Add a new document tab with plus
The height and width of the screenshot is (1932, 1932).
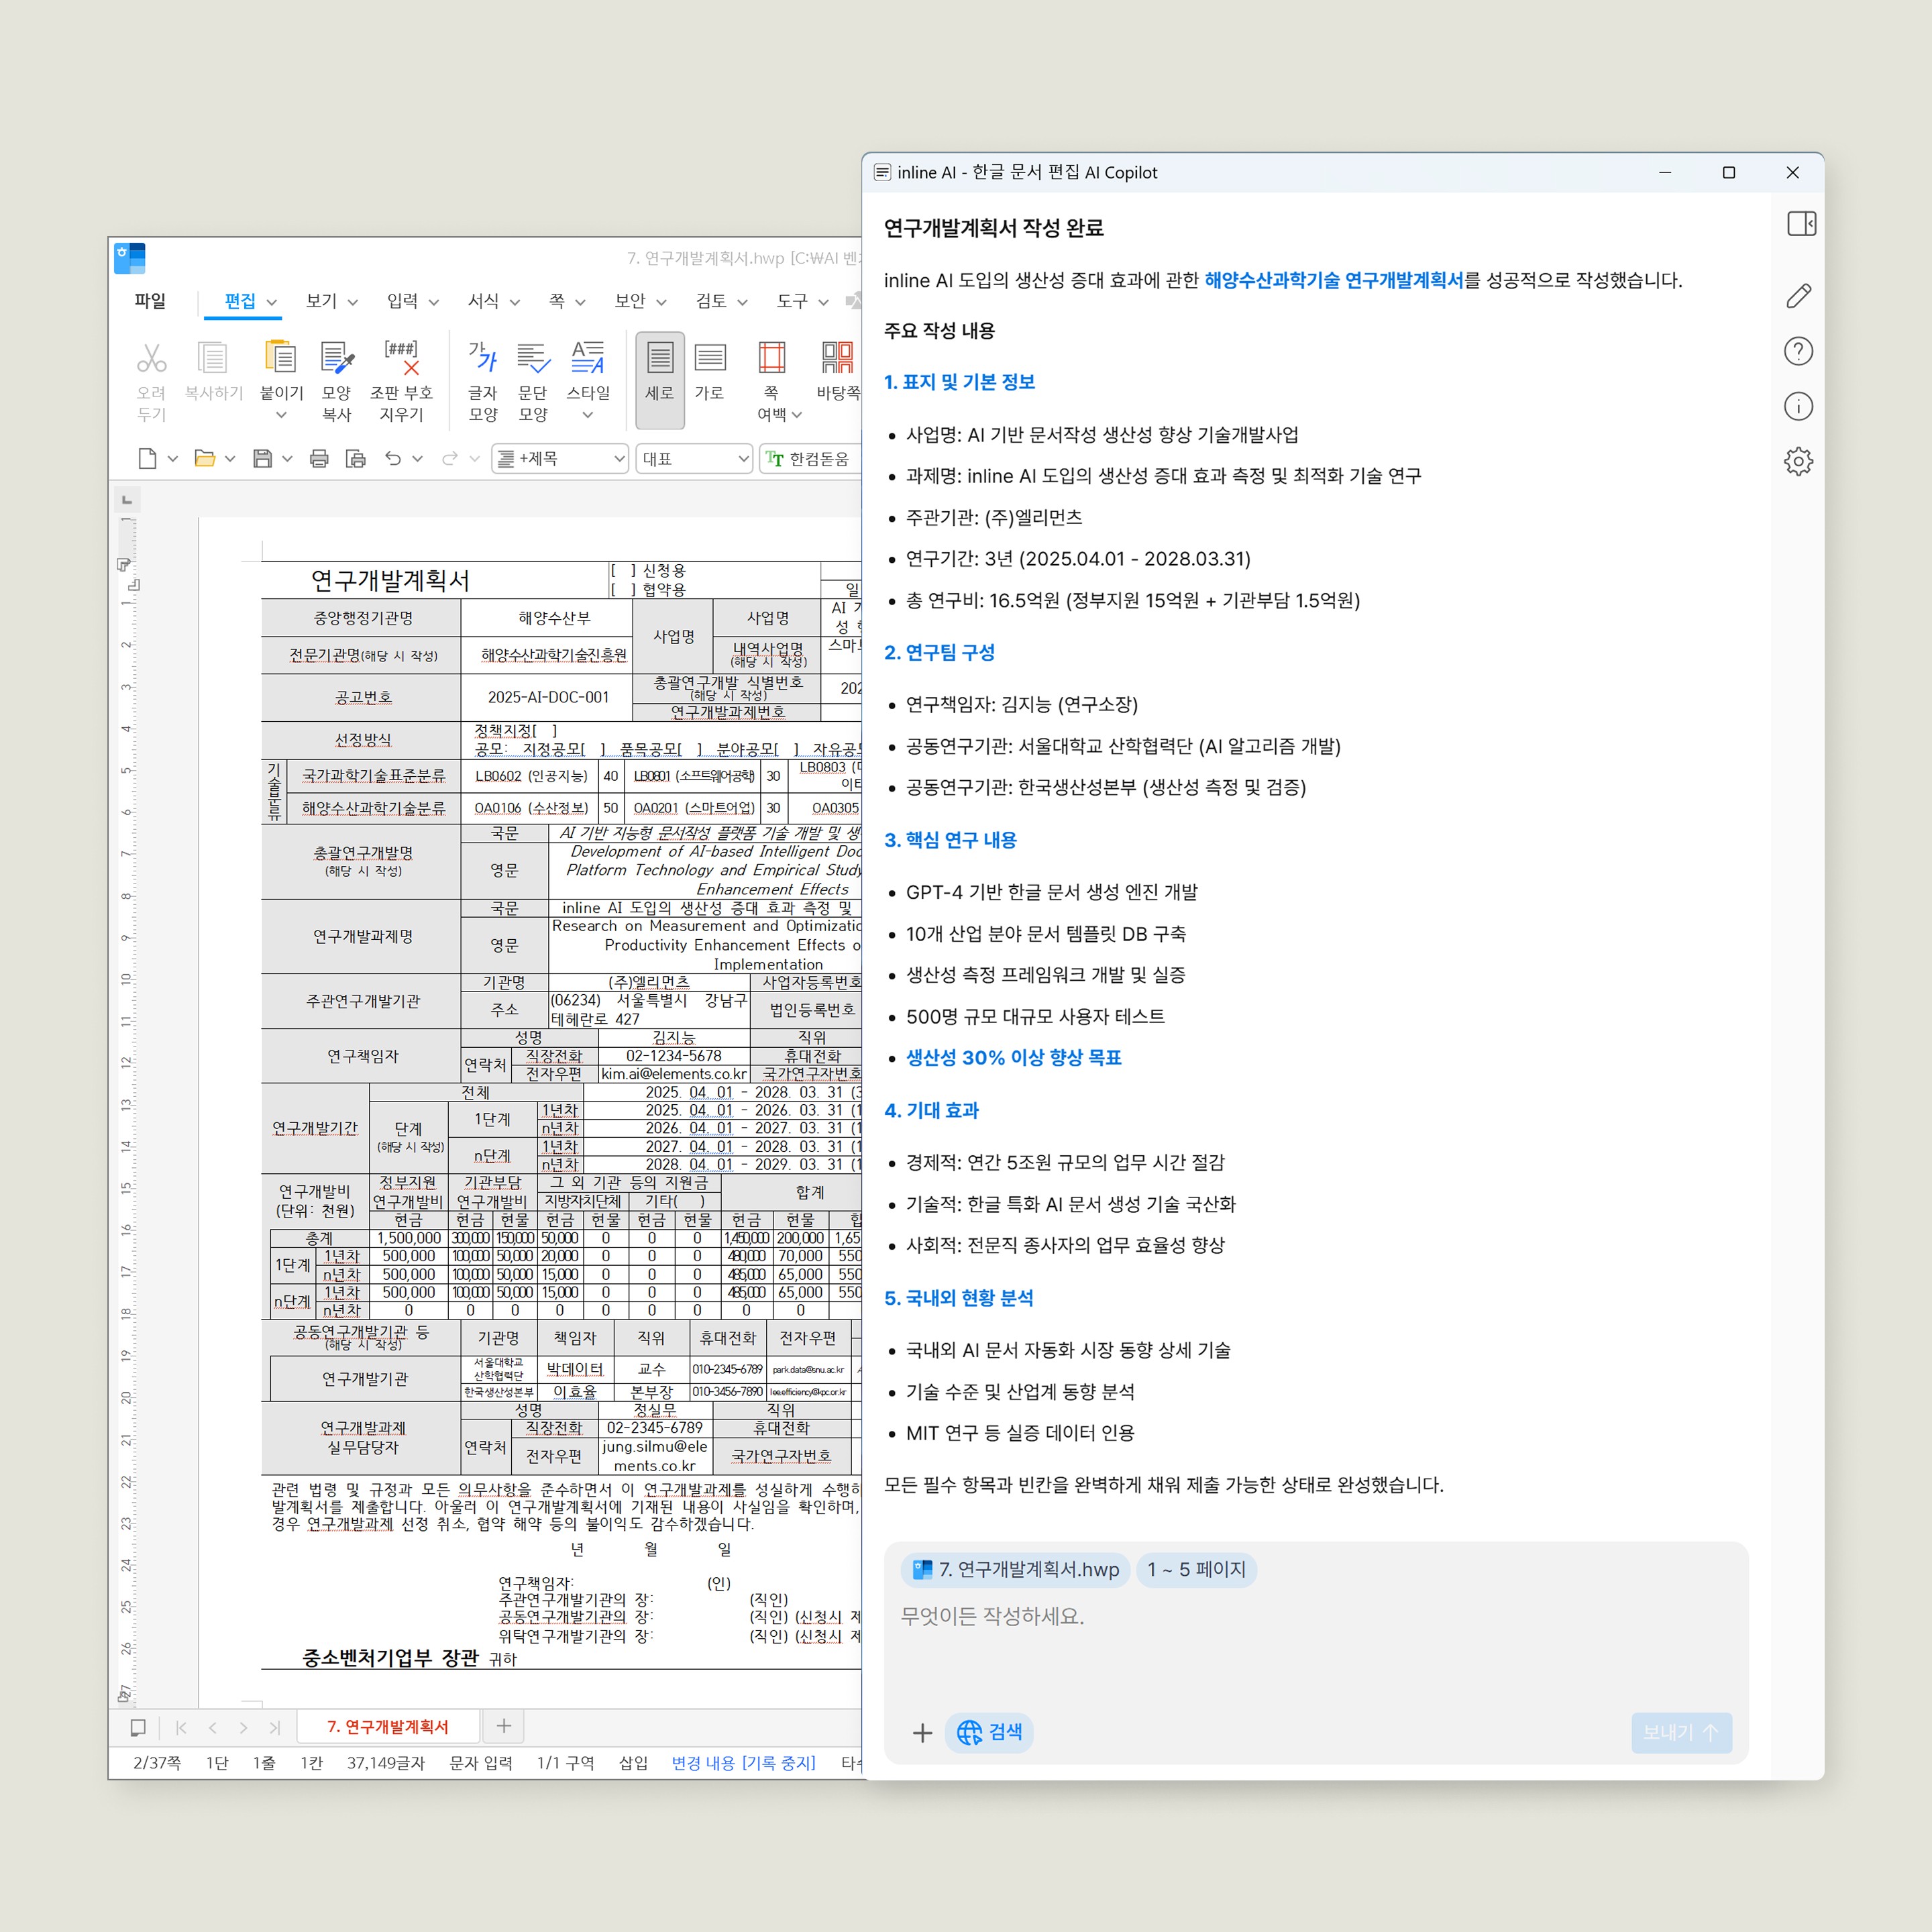pos(504,1726)
